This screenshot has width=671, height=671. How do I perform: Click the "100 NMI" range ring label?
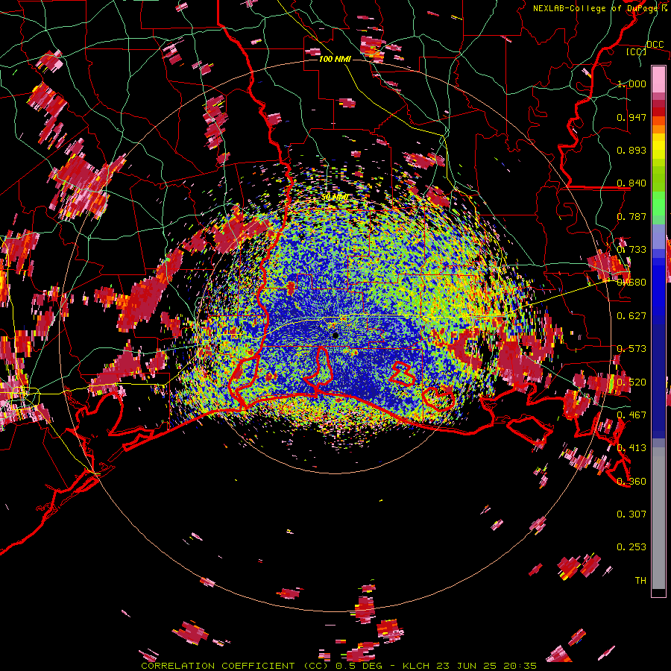[x=335, y=59]
